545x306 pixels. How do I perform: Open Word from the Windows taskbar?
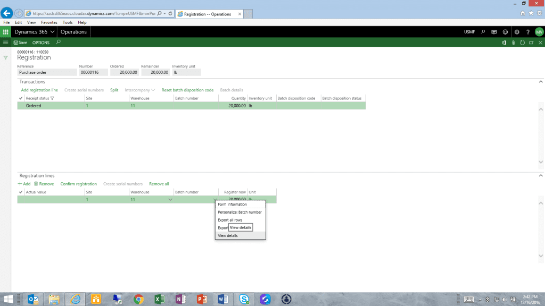[223, 299]
